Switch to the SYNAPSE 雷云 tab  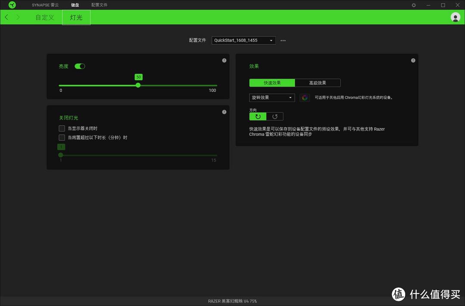45,5
